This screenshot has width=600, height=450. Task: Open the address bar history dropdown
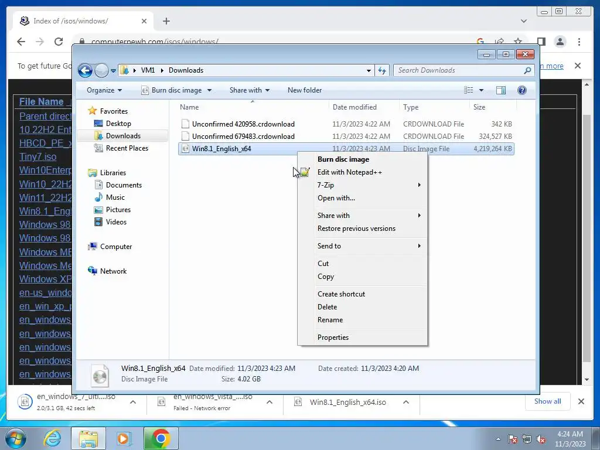click(x=369, y=70)
